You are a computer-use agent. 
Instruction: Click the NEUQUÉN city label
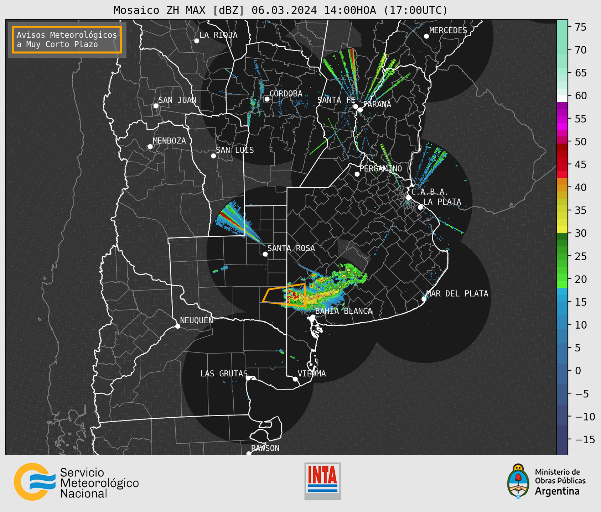coord(197,320)
